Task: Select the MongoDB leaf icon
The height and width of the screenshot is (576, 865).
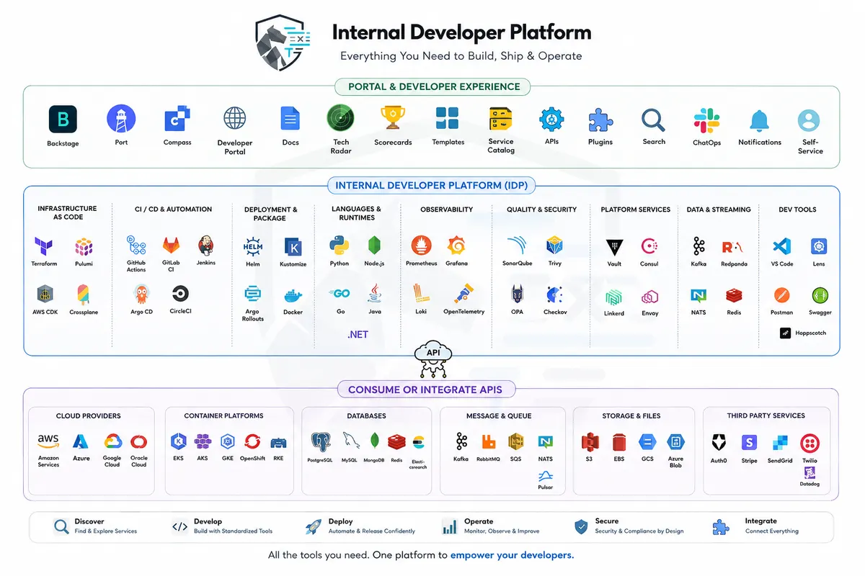Action: tap(374, 442)
